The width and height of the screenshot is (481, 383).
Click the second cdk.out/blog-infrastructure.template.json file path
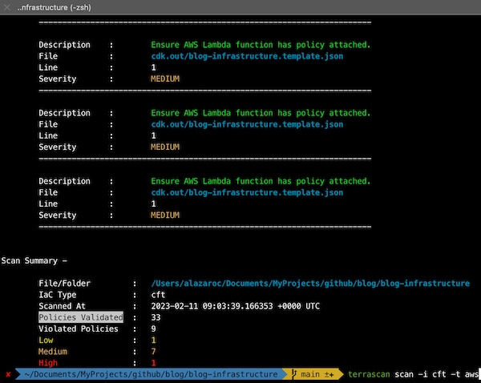point(247,124)
